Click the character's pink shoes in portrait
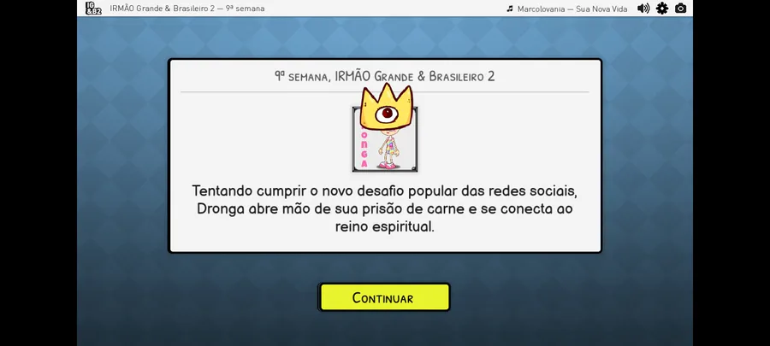This screenshot has height=346, width=770. coord(388,166)
